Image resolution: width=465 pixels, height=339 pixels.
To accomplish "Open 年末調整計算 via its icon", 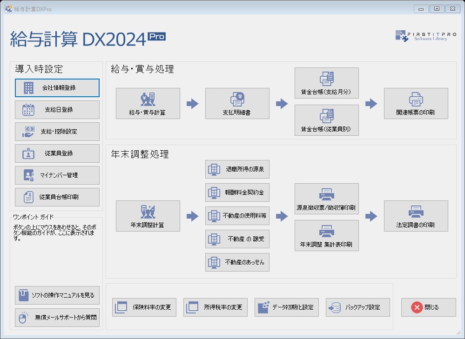I will (148, 212).
